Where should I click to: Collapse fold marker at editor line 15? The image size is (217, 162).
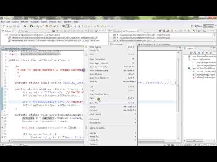click(x=7, y=89)
